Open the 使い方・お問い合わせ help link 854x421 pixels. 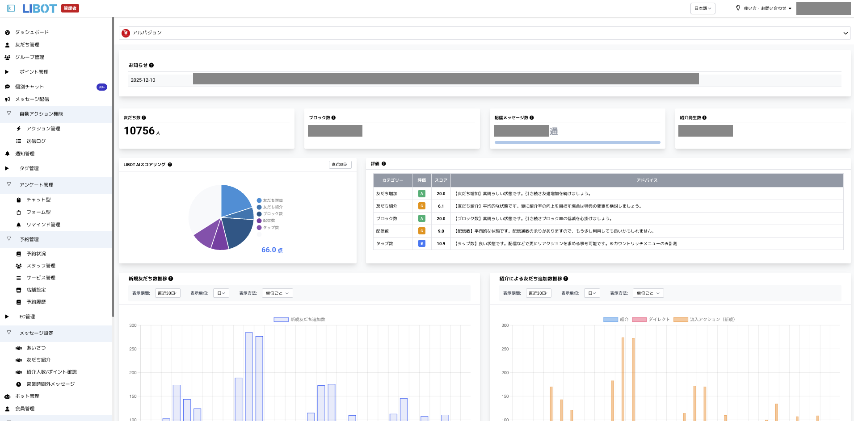pos(764,8)
